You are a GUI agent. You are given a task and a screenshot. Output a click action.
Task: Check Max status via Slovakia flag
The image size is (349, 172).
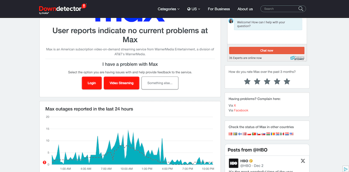[263, 134]
